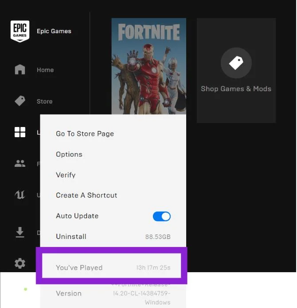
Task: Click the 14.20-CL-14384759 version string
Action: (x=141, y=293)
